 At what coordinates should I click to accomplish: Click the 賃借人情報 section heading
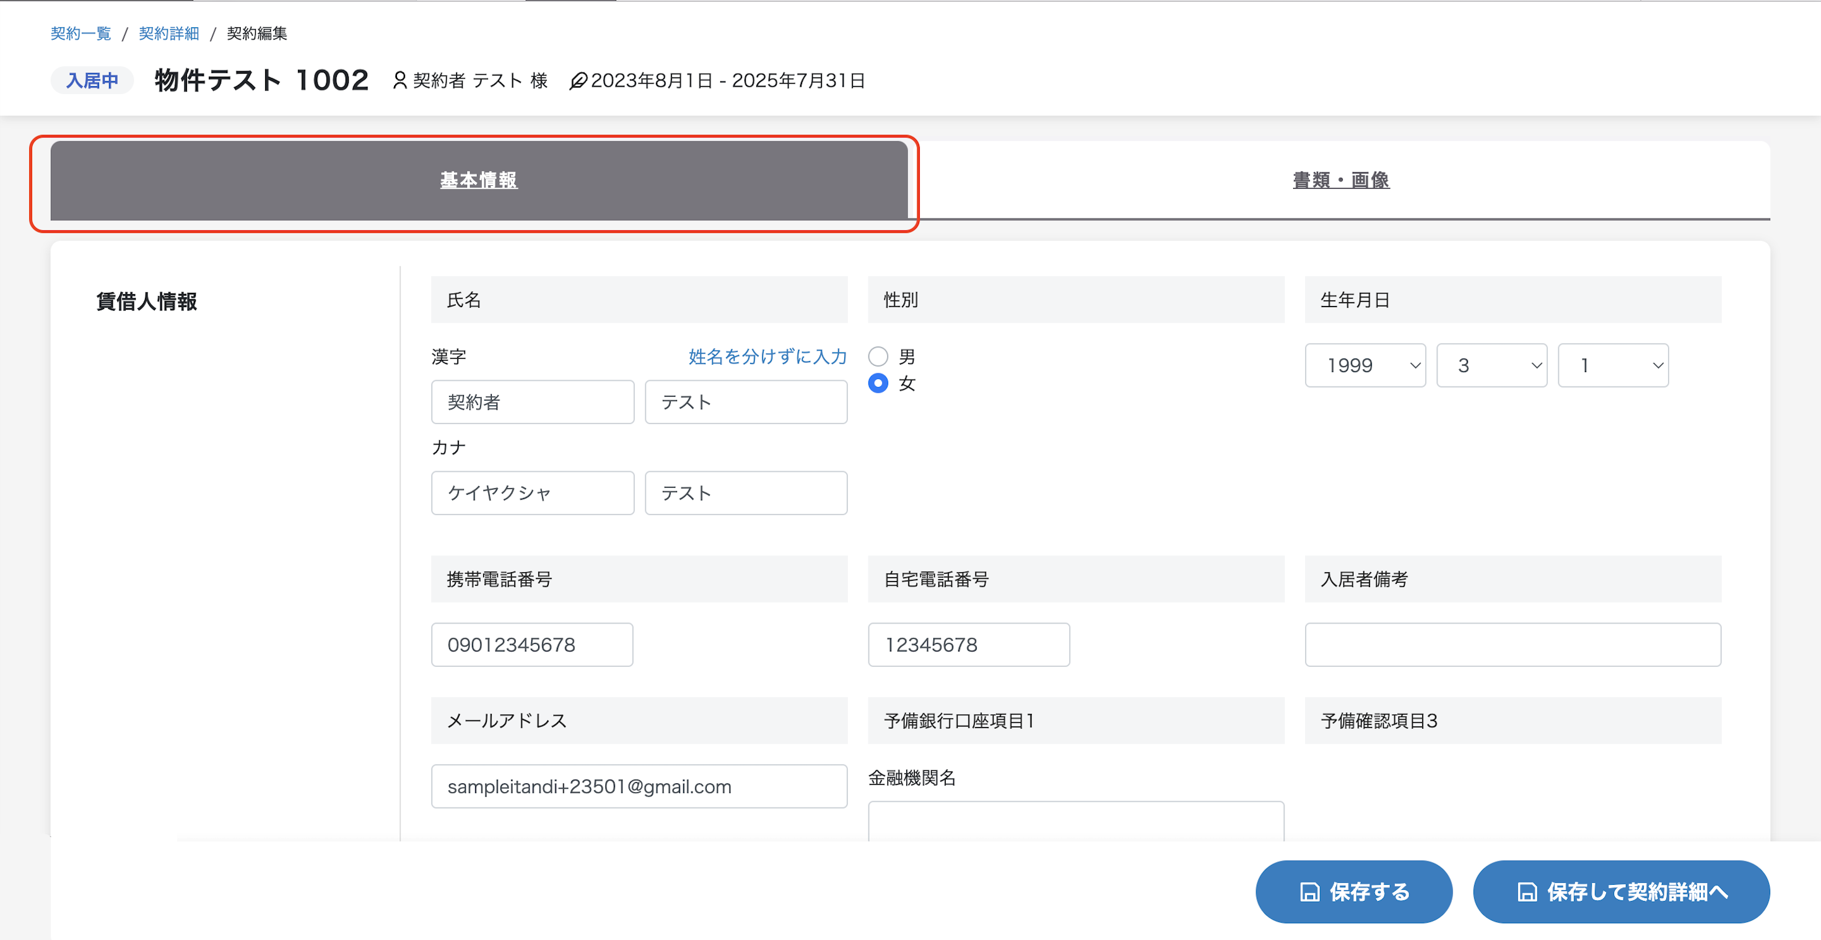coord(146,302)
